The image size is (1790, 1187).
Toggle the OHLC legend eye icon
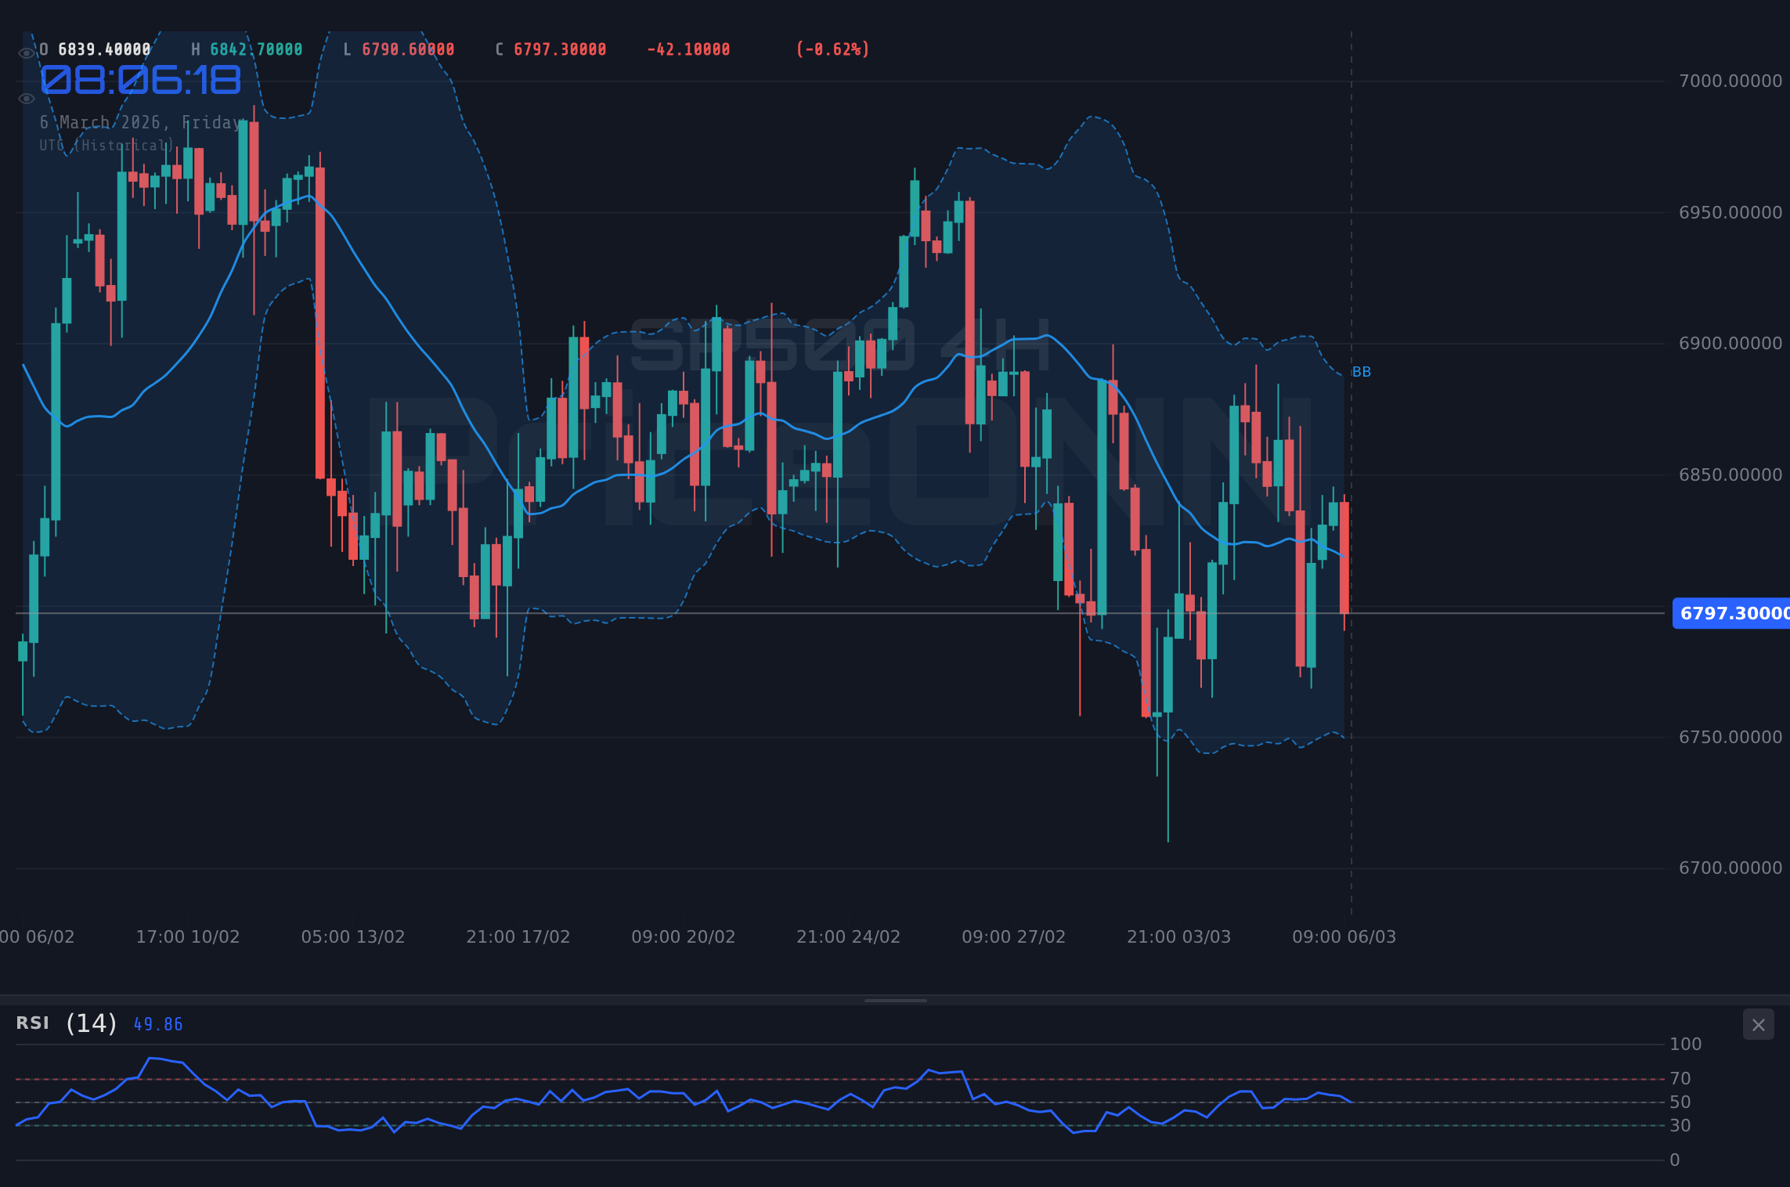pos(26,53)
